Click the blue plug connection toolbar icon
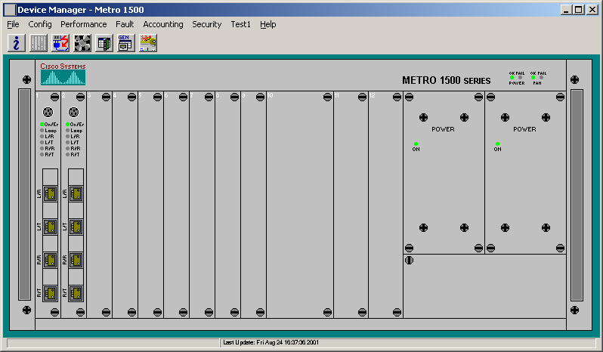Image resolution: width=603 pixels, height=352 pixels. 60,43
